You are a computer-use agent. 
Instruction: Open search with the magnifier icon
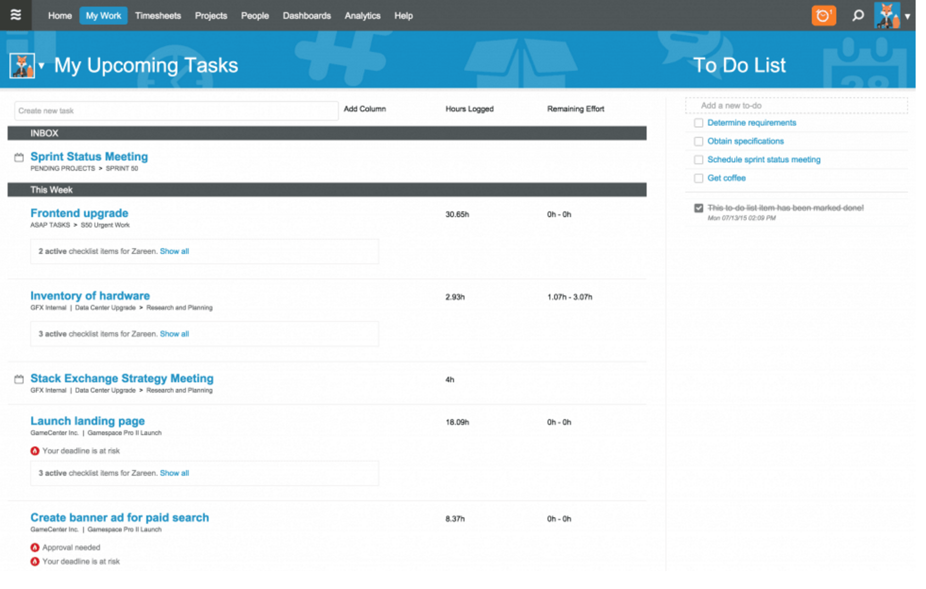(x=858, y=16)
